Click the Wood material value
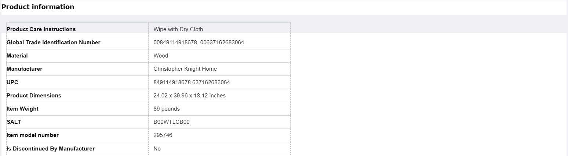The image size is (568, 156). (x=161, y=56)
